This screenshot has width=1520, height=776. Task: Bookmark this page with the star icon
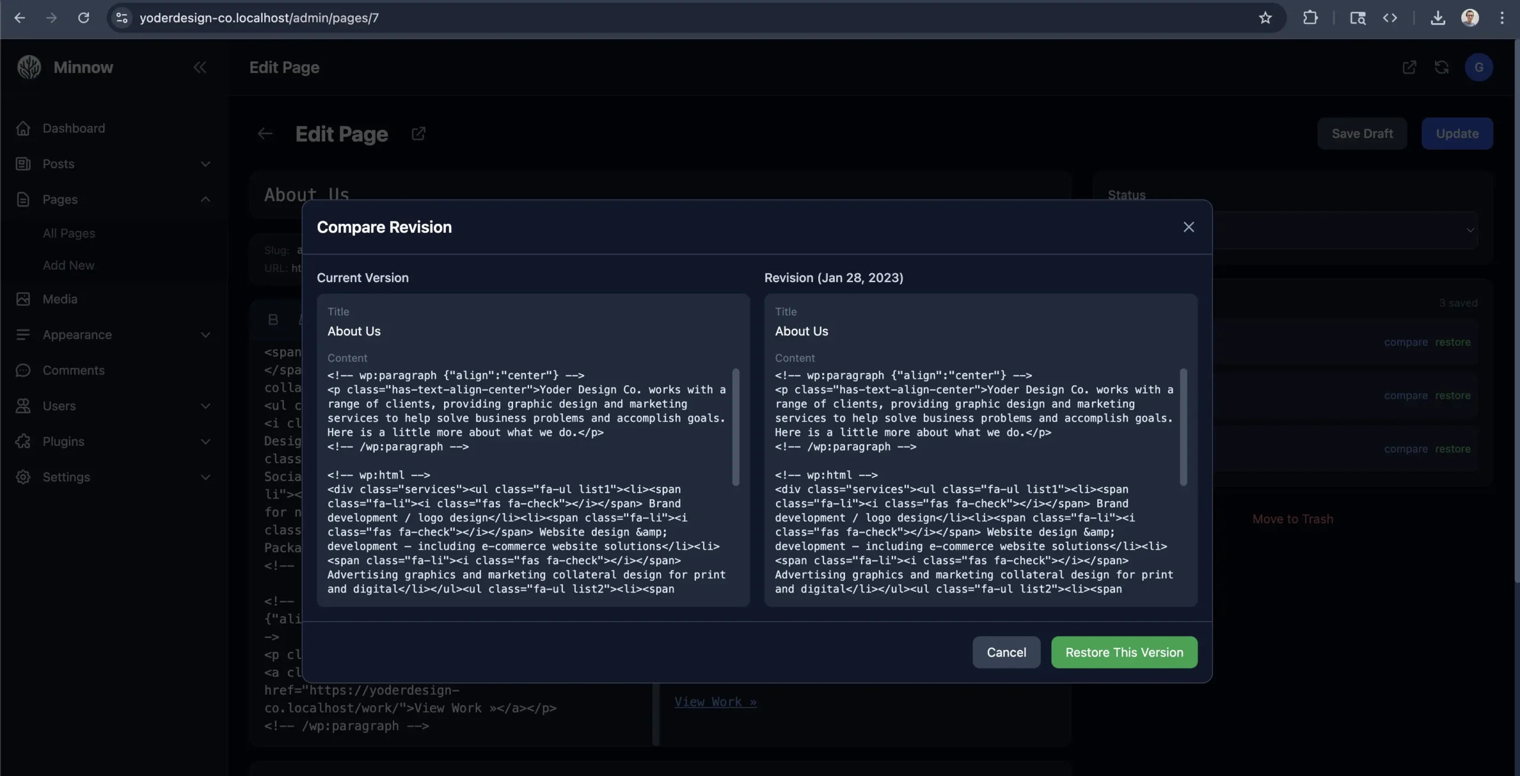click(1265, 18)
